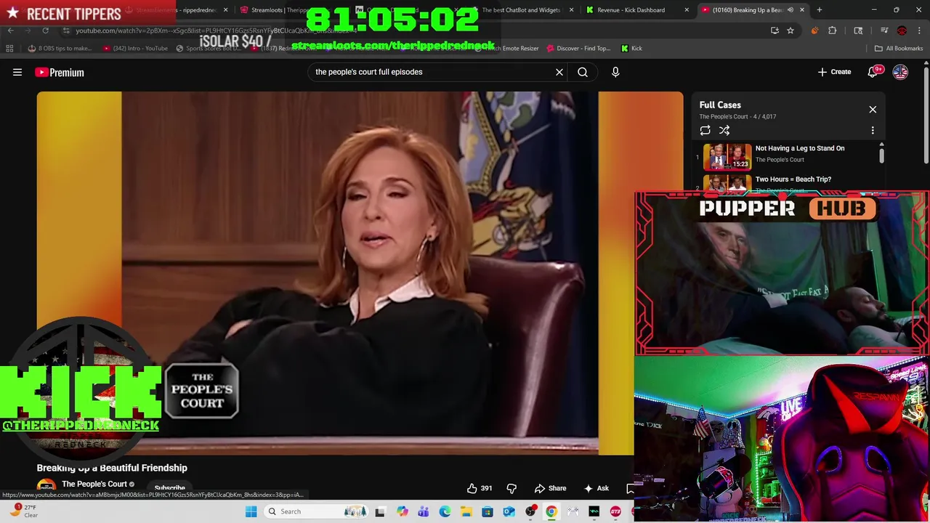This screenshot has height=523, width=930.
Task: Open '8 OBS tips to make...' bookmark
Action: (60, 49)
